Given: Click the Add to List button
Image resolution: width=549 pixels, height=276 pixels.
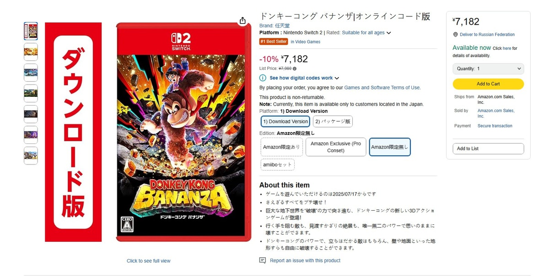Looking at the screenshot, I should 488,149.
